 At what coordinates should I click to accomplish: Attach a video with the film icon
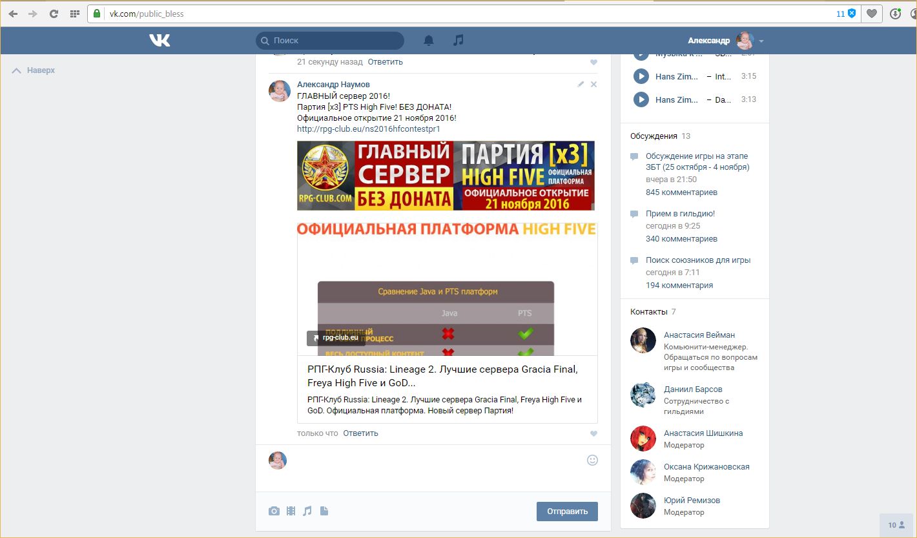[291, 511]
